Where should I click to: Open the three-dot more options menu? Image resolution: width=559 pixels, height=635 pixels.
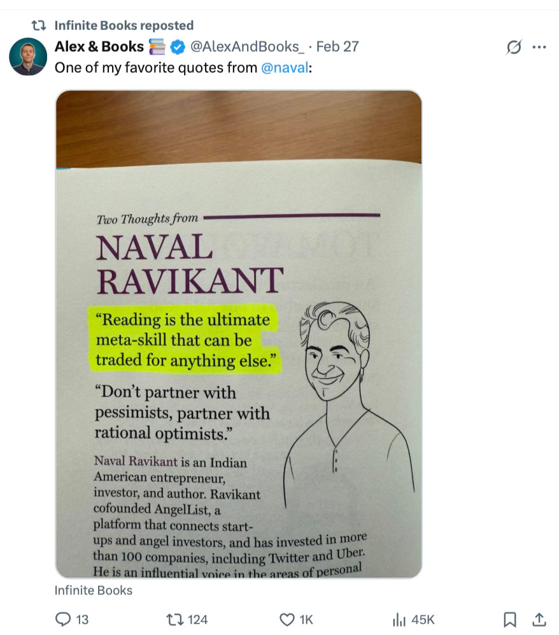(x=539, y=47)
